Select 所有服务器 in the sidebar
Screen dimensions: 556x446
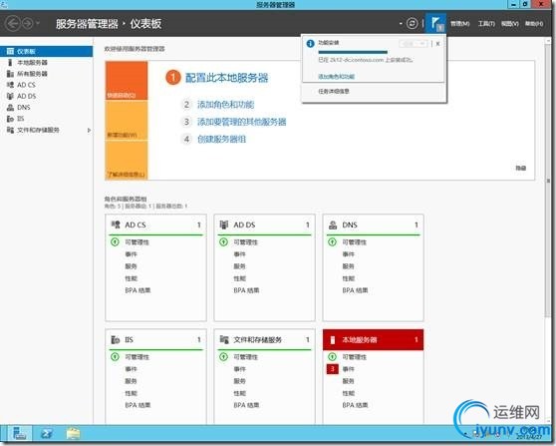pos(46,74)
